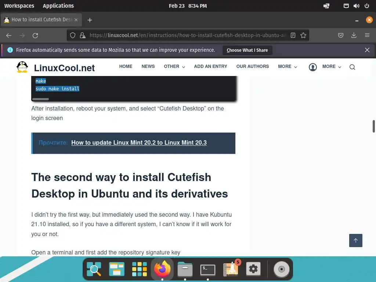376x282 pixels.
Task: Open the Files manager icon in dock
Action: pos(185,269)
